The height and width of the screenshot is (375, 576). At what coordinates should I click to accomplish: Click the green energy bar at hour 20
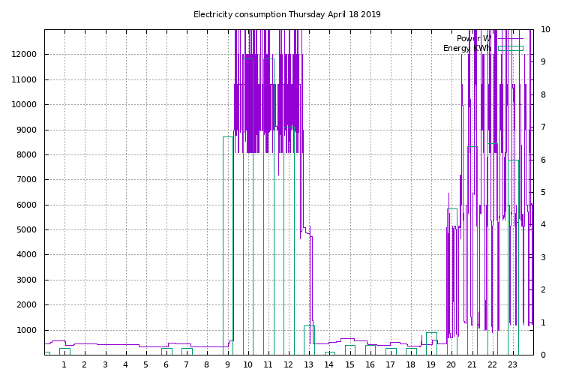pos(452,282)
